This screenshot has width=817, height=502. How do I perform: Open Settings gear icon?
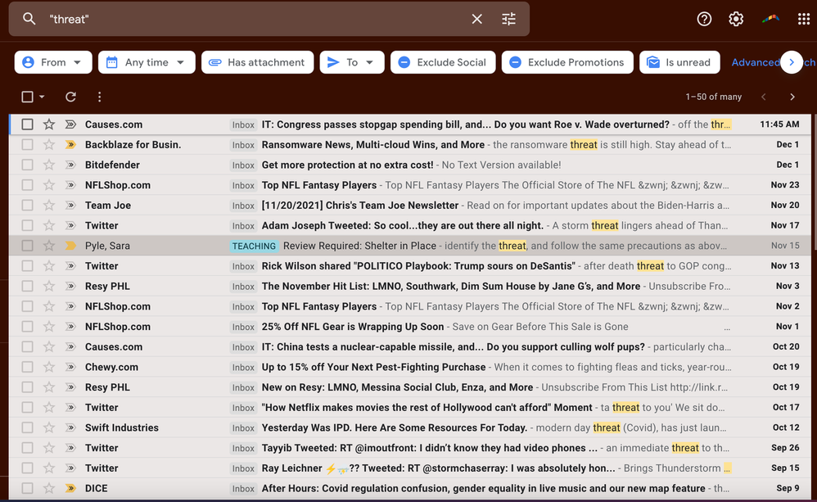pos(736,20)
